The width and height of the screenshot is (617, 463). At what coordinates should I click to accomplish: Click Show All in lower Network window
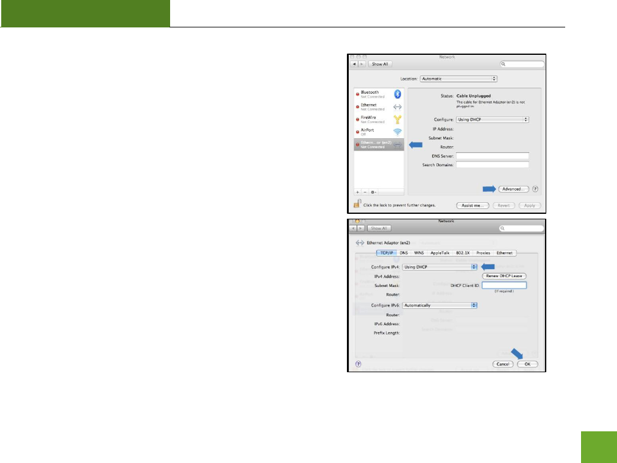click(379, 228)
